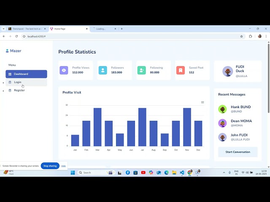This screenshot has height=202, width=270.
Task: Click the blue Followers person icon
Action: (103, 70)
